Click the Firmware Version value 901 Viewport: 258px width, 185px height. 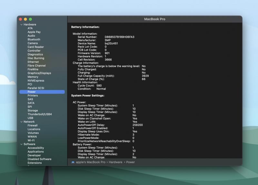click(x=107, y=53)
